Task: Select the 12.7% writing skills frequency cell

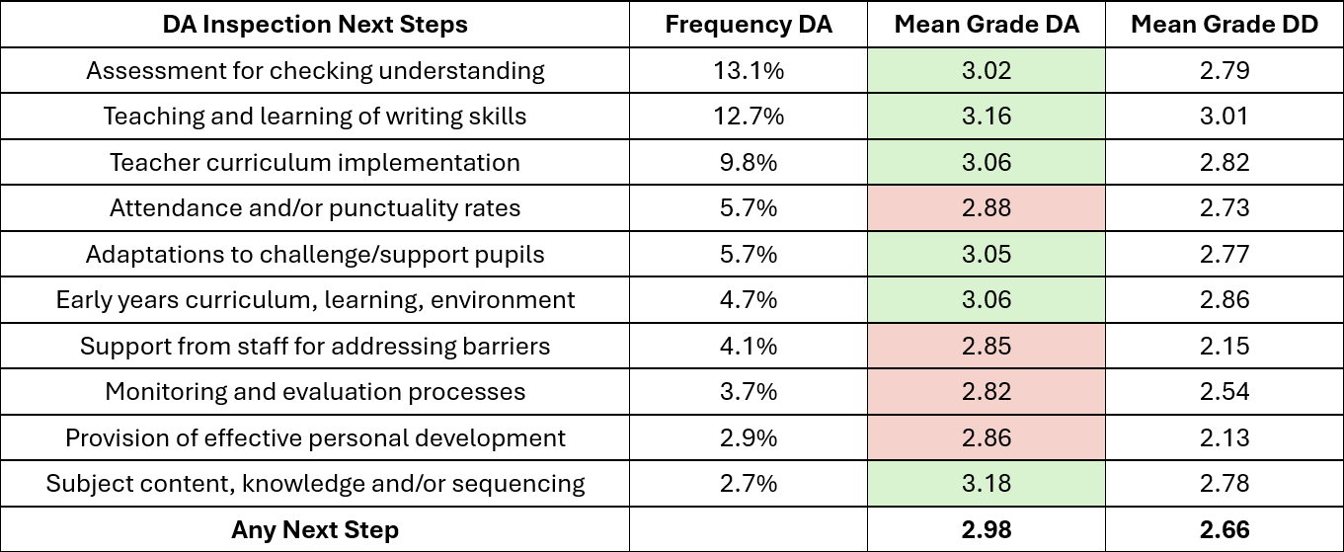Action: [x=749, y=116]
